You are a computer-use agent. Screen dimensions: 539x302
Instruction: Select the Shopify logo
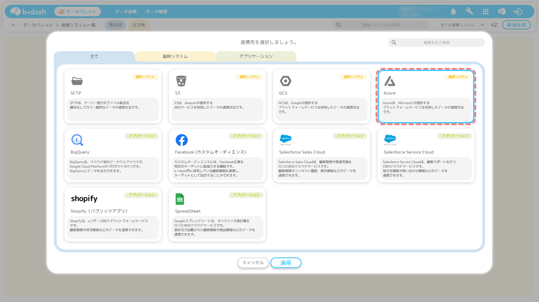click(84, 199)
